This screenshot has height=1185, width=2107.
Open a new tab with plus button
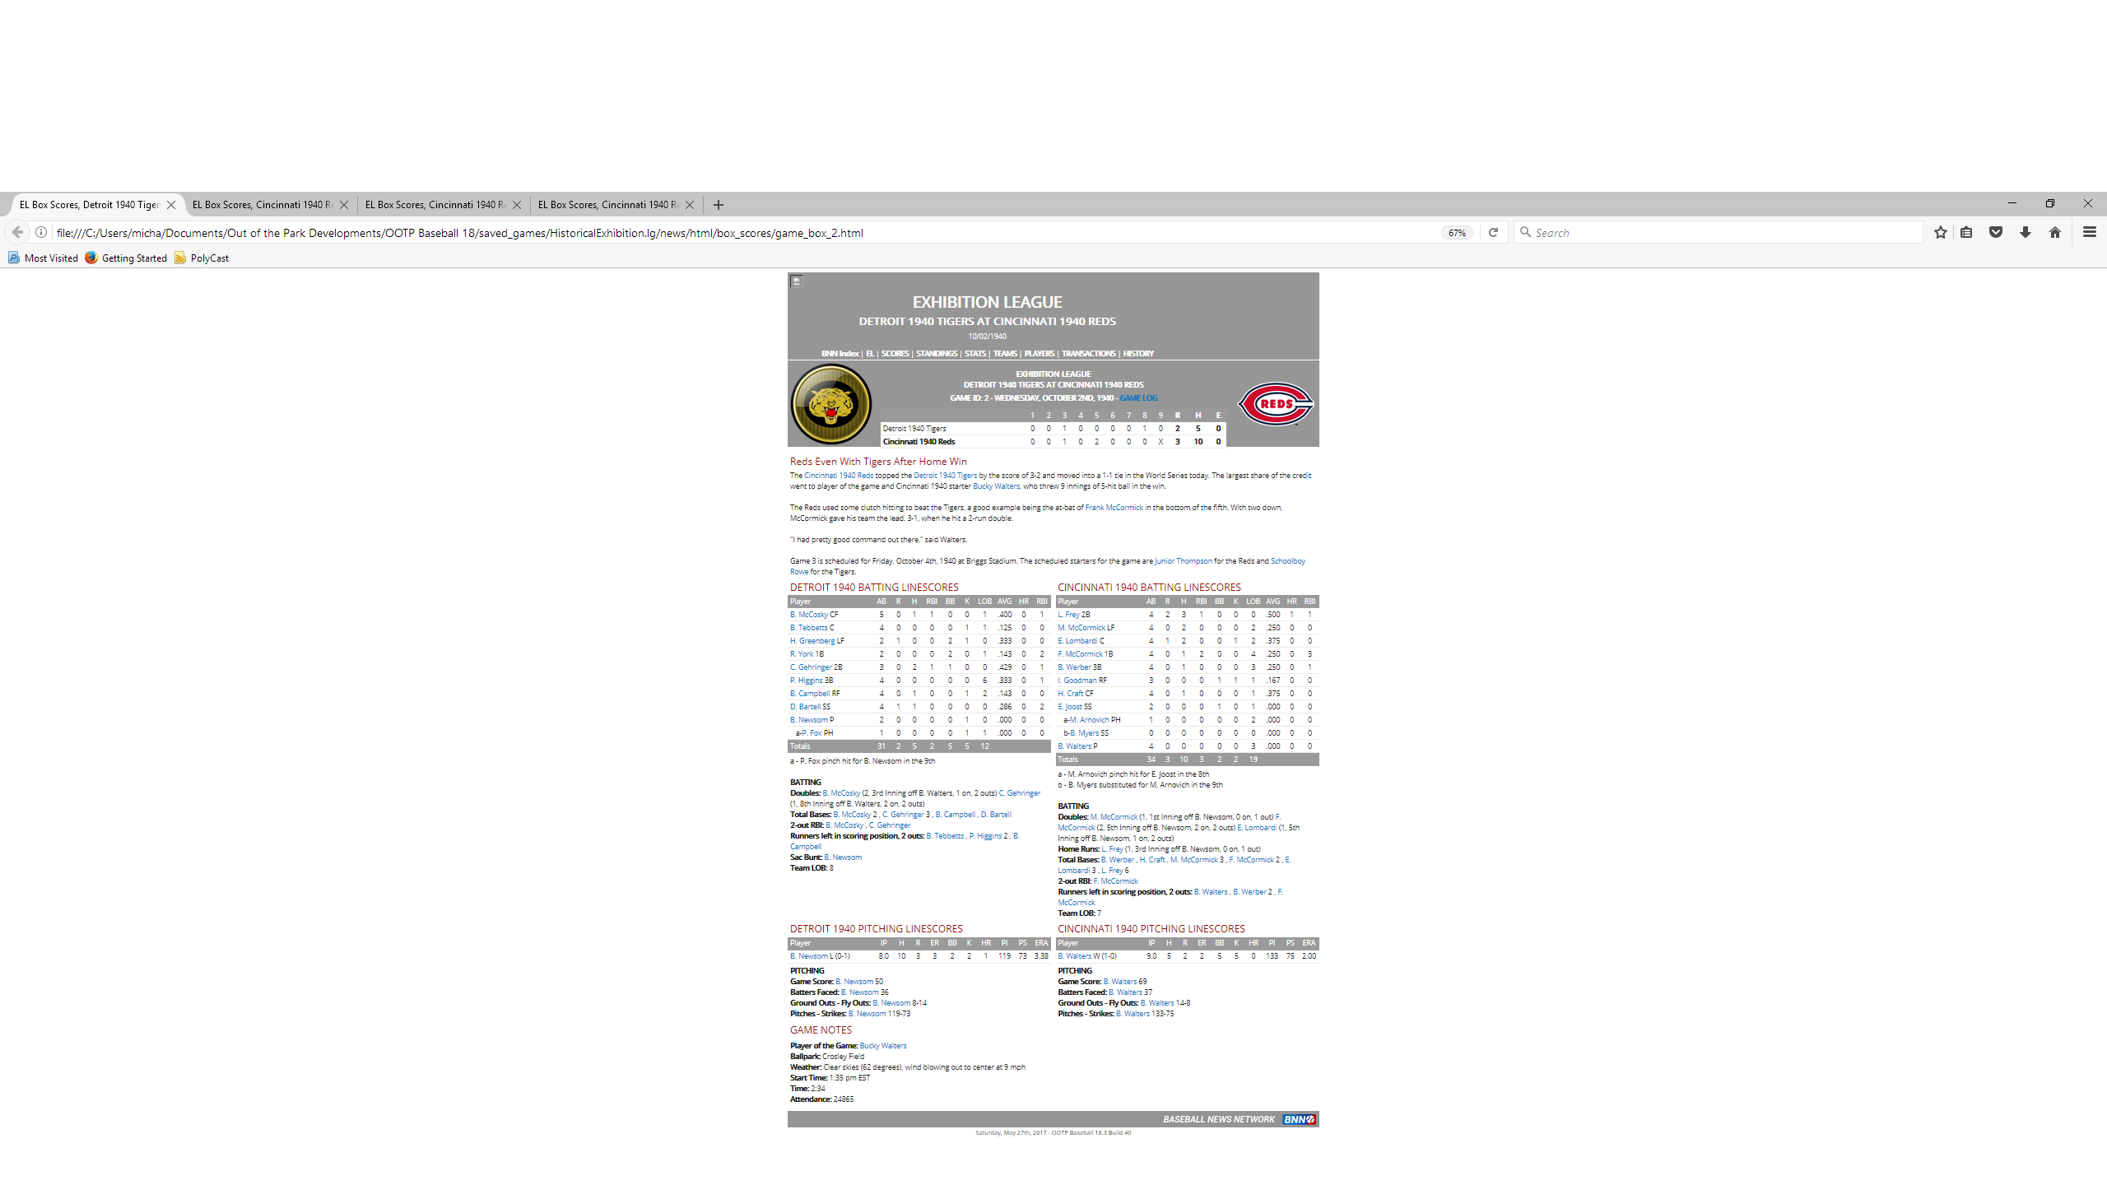pyautogui.click(x=719, y=205)
